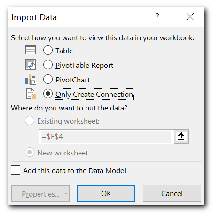Select Only Create Connection radio button

48,94
